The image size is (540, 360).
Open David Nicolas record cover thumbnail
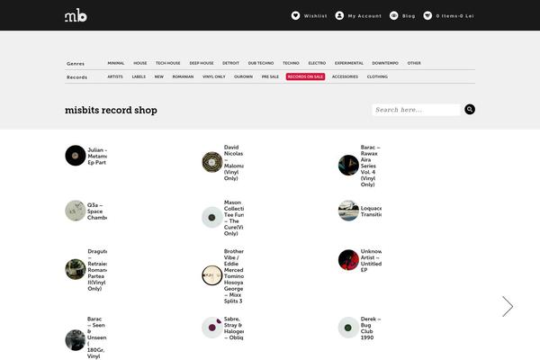pyautogui.click(x=212, y=162)
